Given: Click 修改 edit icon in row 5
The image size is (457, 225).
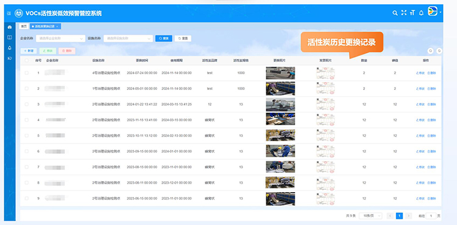Looking at the screenshot, I should (420, 136).
